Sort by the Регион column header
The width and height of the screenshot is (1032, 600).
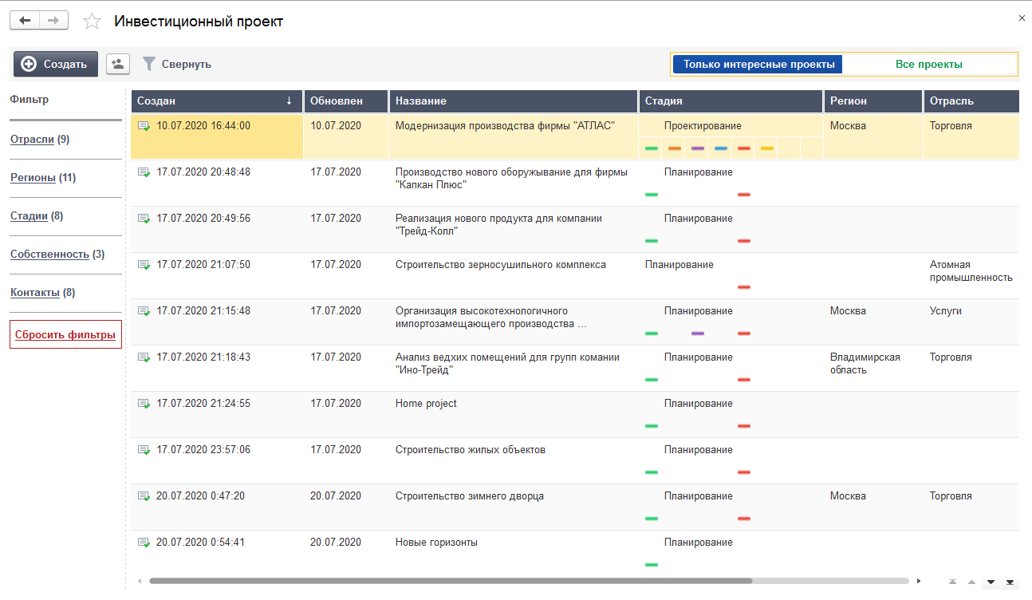873,101
